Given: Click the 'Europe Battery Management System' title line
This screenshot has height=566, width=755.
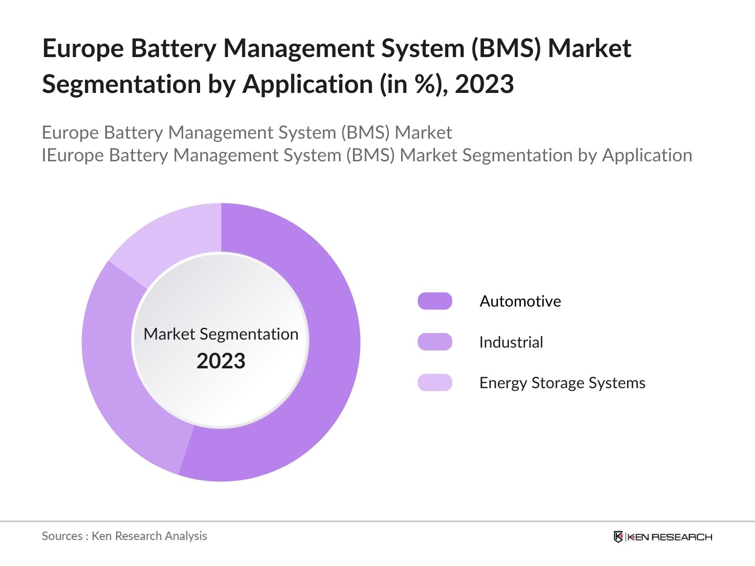Looking at the screenshot, I should (x=336, y=48).
